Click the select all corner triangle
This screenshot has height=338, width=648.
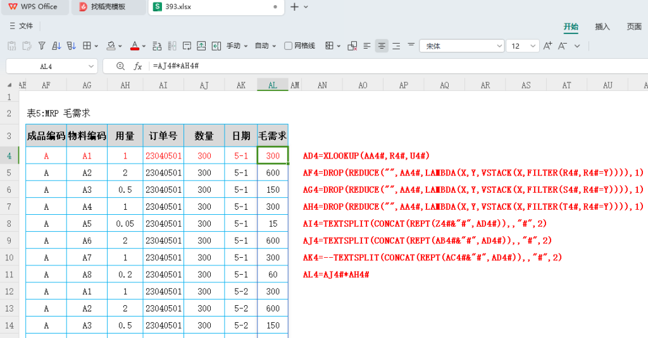[x=9, y=85]
